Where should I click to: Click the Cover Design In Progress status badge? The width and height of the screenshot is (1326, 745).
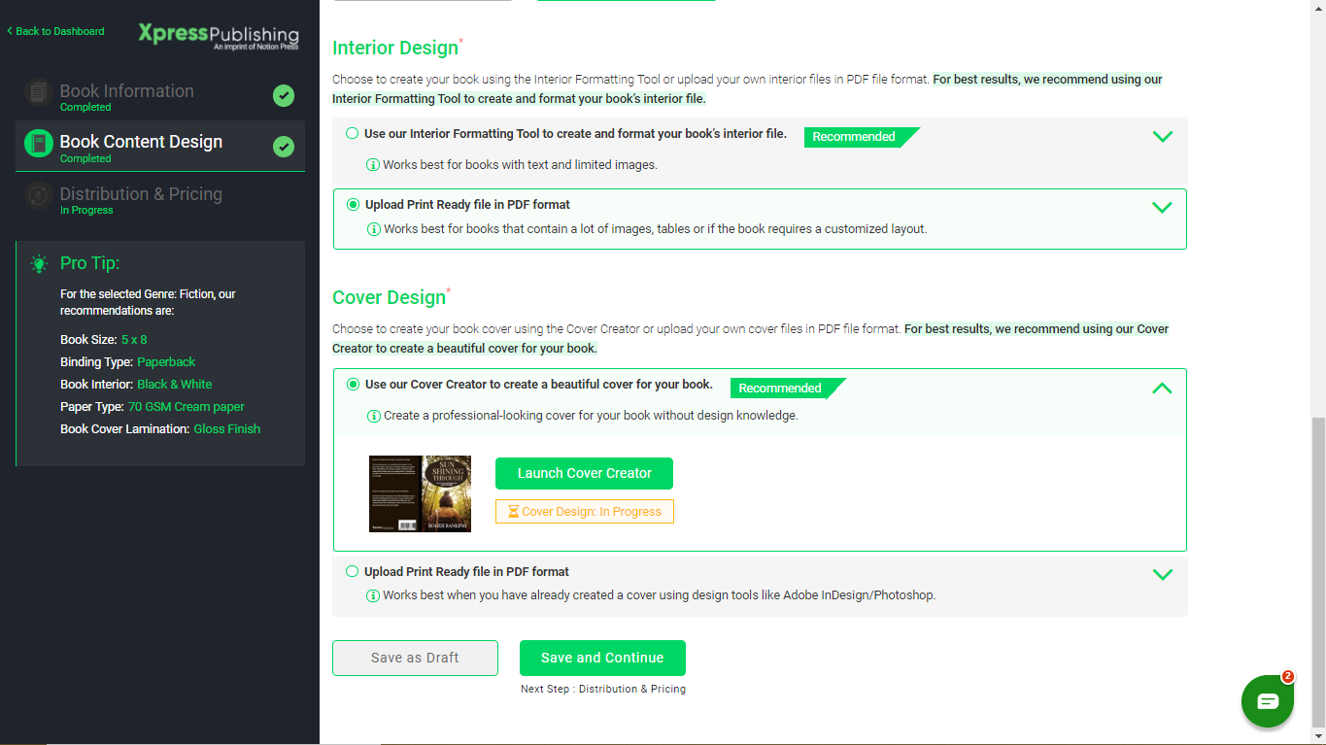[584, 510]
